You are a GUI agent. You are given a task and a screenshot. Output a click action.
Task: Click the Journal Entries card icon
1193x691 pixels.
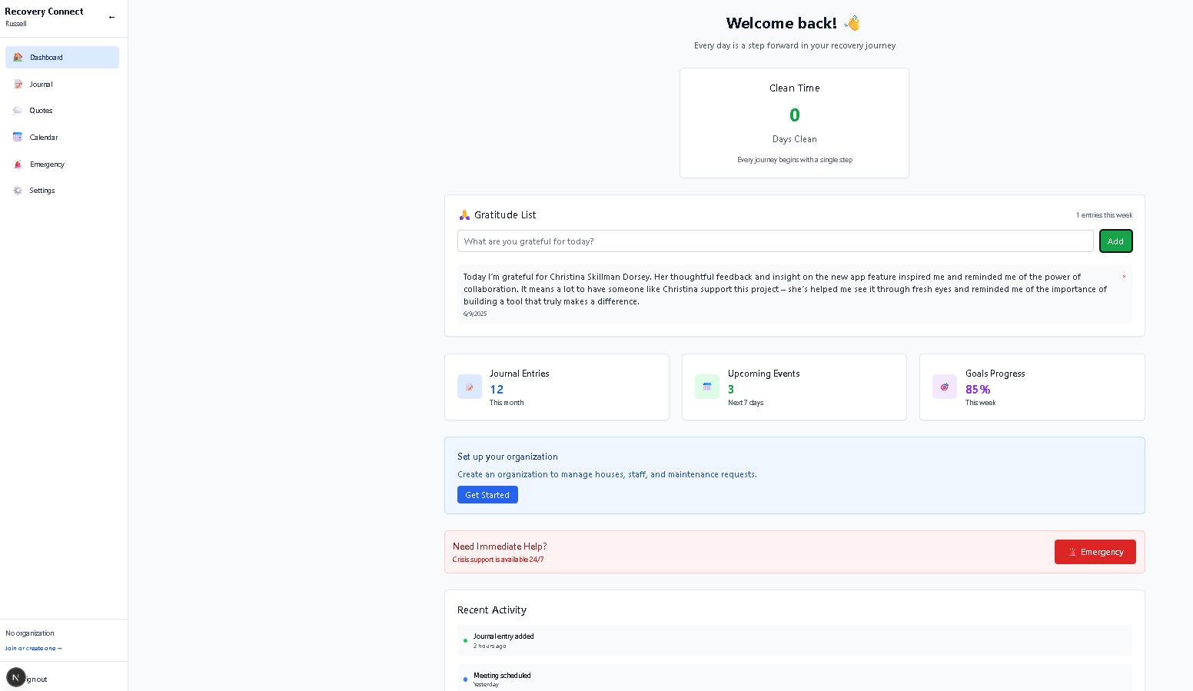click(x=469, y=387)
